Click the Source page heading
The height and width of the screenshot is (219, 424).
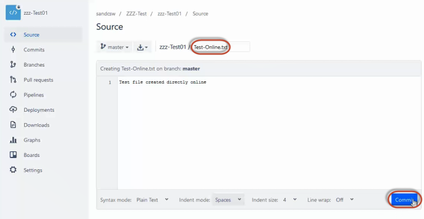tap(110, 27)
